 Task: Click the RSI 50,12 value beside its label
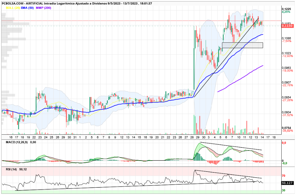[23, 169]
